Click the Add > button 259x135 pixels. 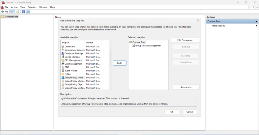tap(120, 63)
